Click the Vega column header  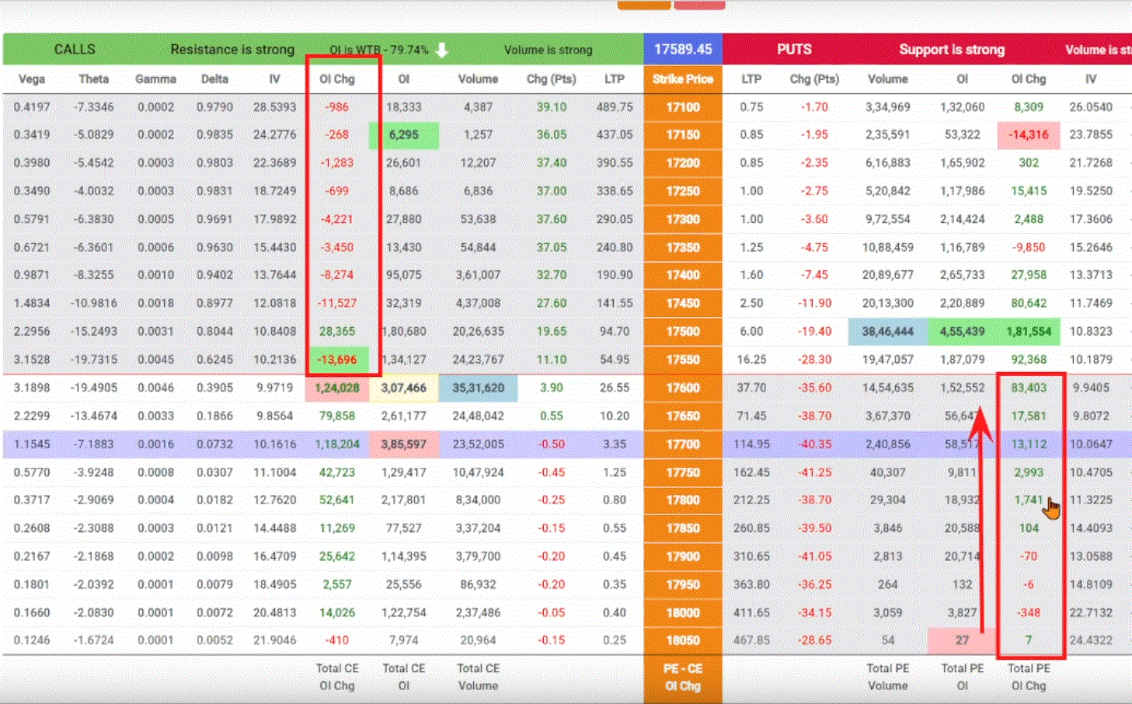tap(32, 78)
